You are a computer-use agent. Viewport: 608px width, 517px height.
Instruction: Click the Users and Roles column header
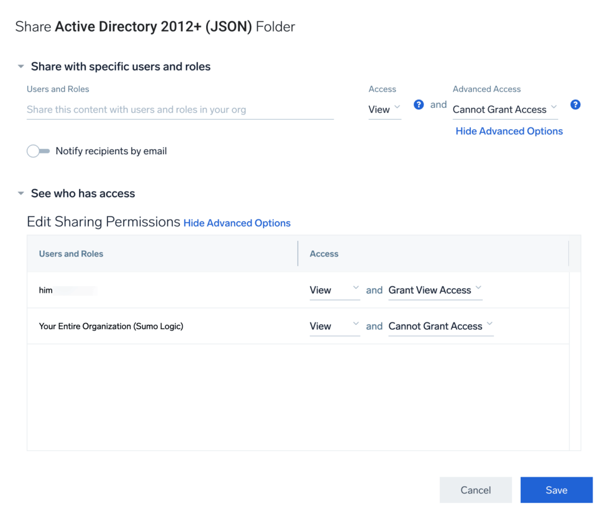[x=71, y=253]
